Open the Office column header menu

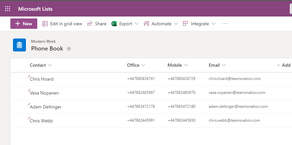[x=136, y=65]
